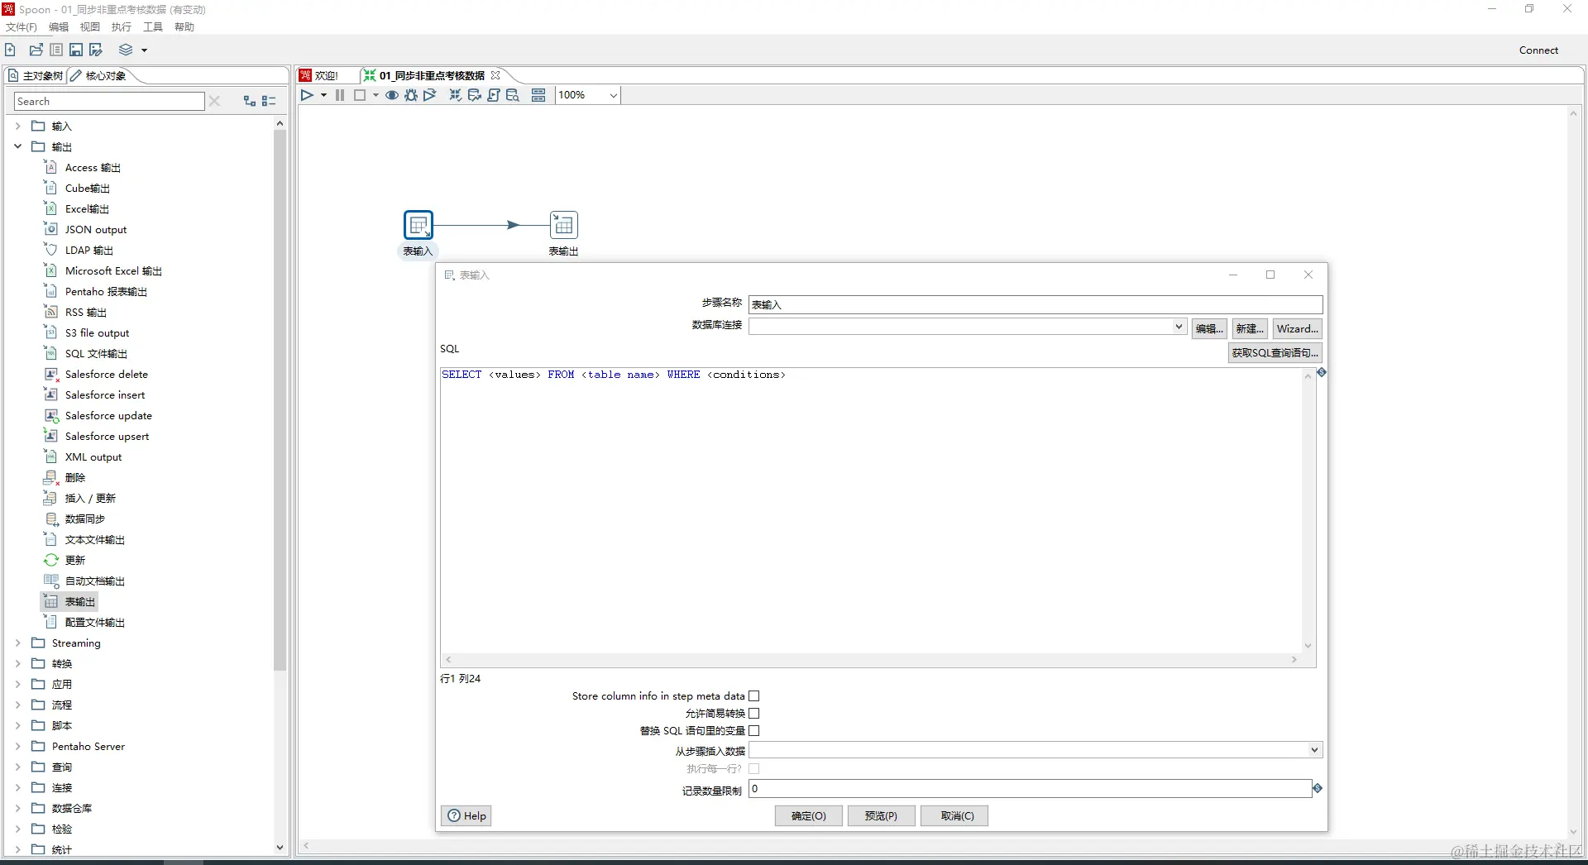Open the perspectives dropdown arrow

144,50
